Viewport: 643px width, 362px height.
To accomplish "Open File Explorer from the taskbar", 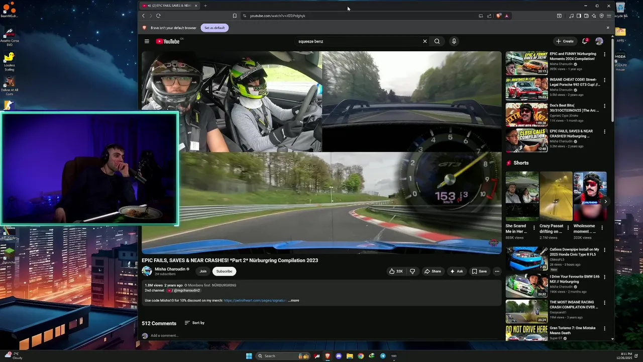I will [350, 356].
